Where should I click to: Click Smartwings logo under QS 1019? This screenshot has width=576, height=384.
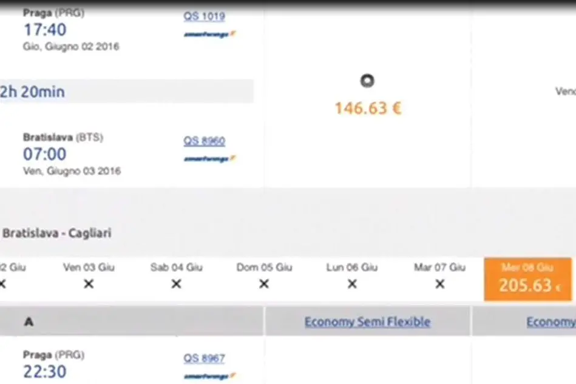pos(209,34)
